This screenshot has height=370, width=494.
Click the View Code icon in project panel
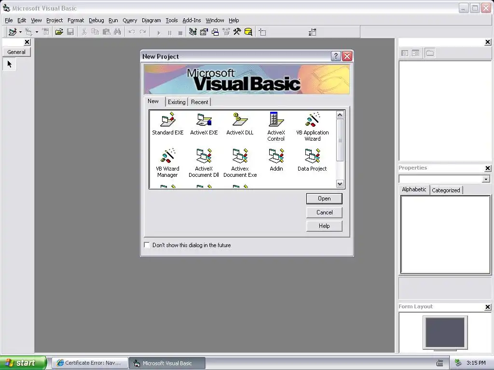(405, 53)
